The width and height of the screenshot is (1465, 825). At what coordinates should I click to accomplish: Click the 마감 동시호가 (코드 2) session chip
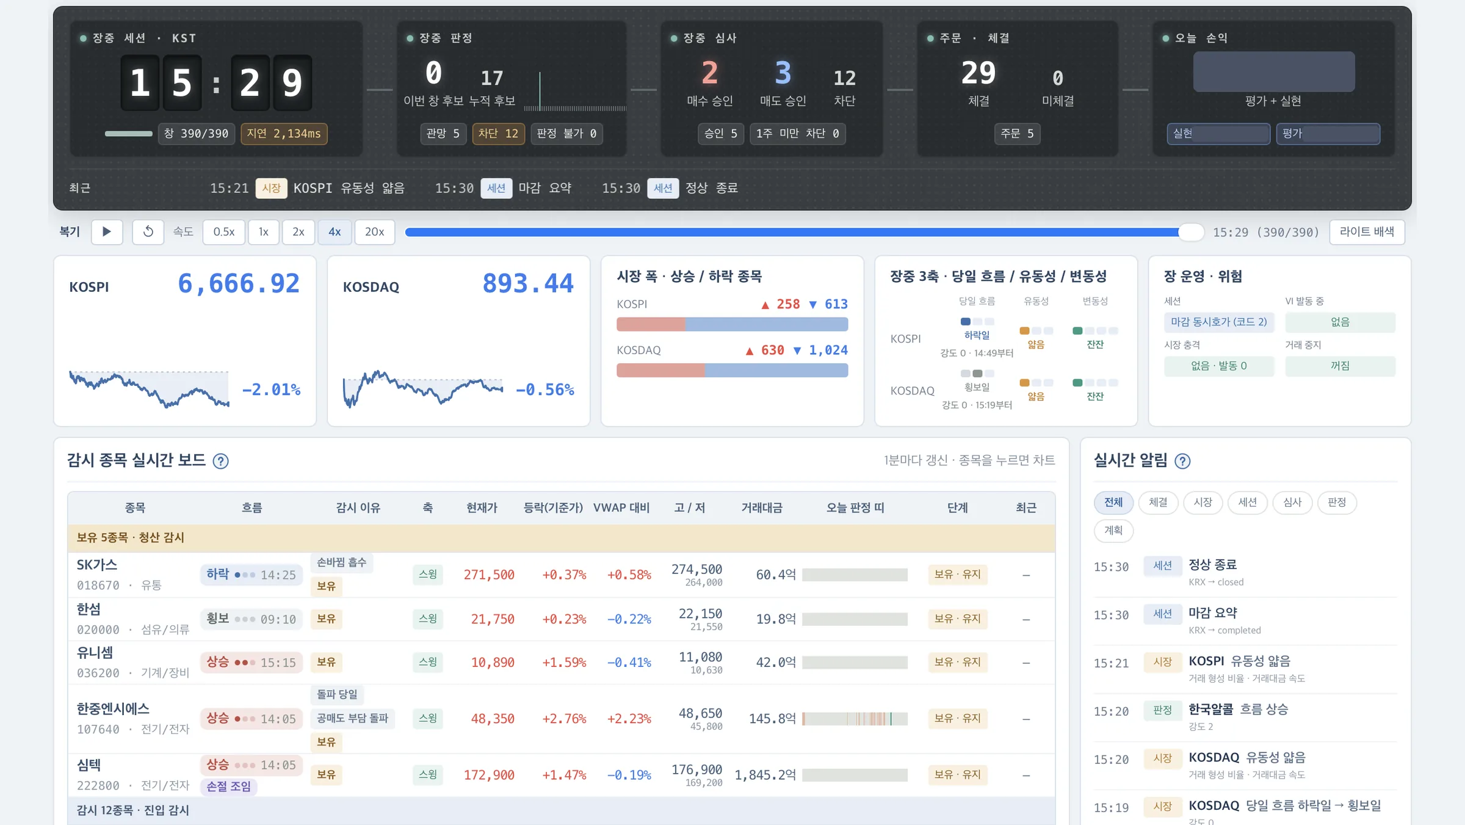click(1219, 322)
